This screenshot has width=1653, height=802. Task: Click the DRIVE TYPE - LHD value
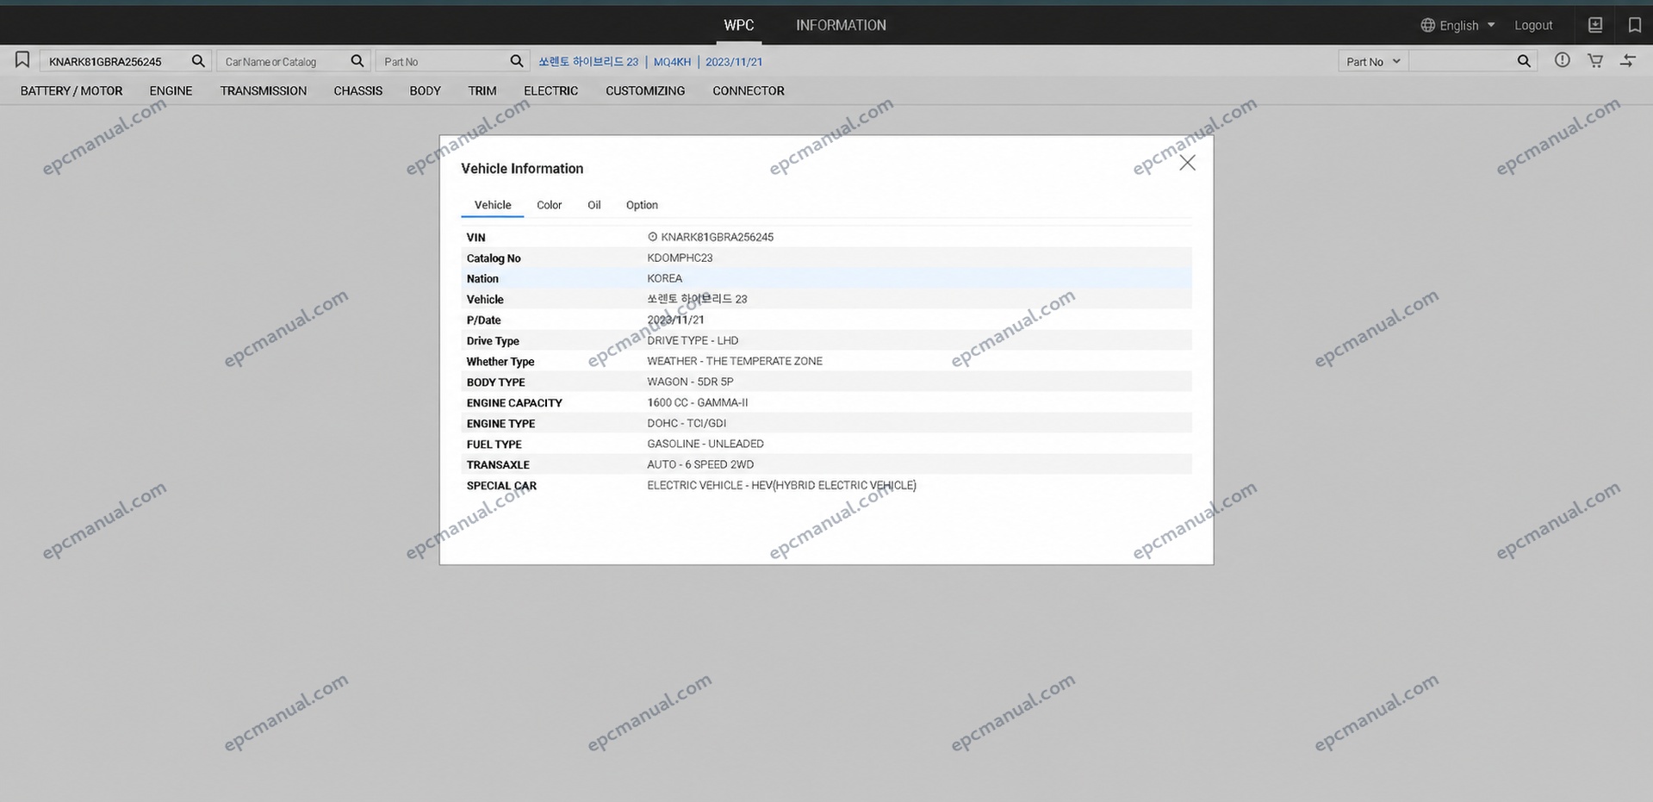(693, 340)
